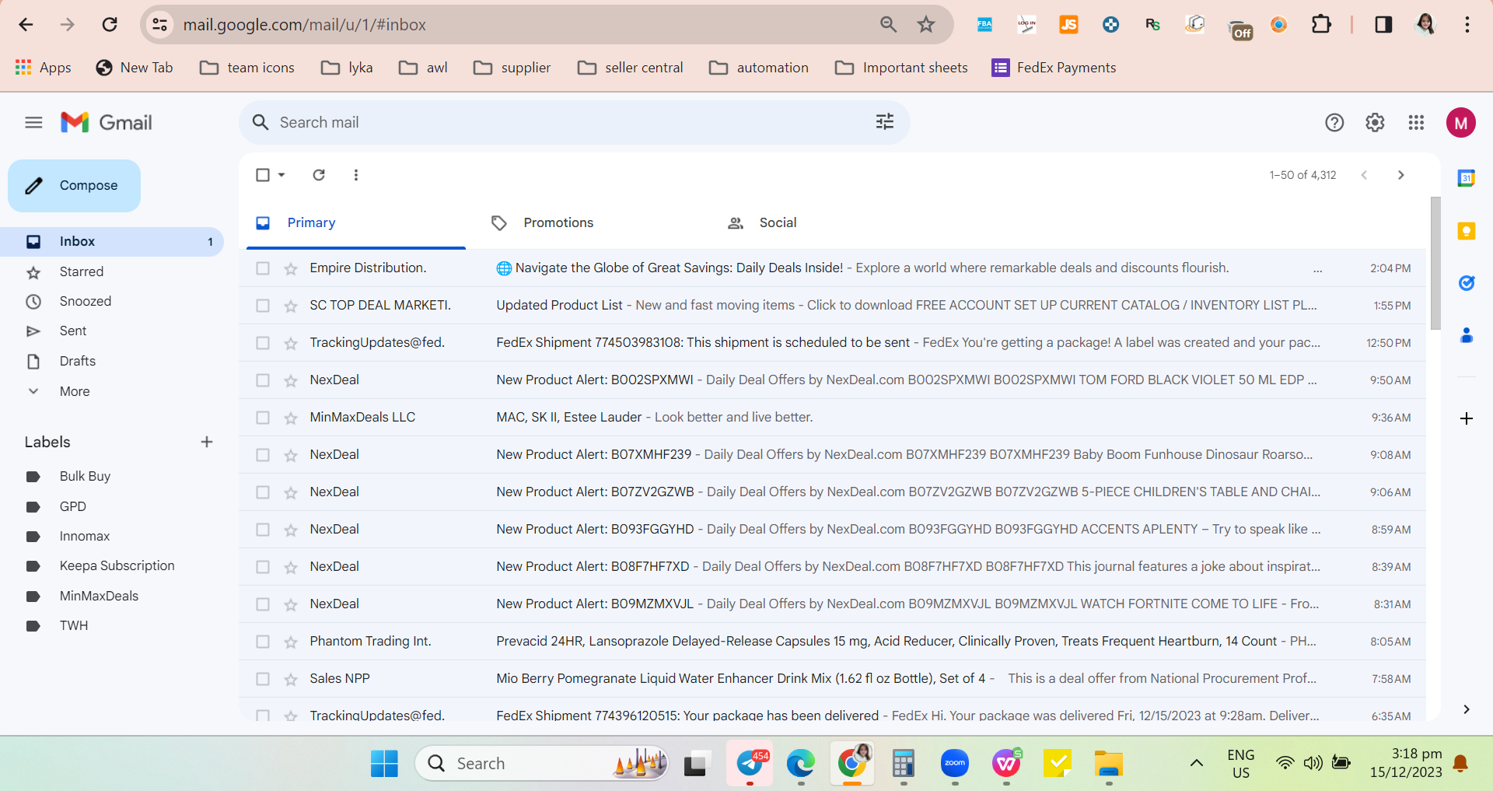Open the Prevacid 24HR email

click(833, 642)
